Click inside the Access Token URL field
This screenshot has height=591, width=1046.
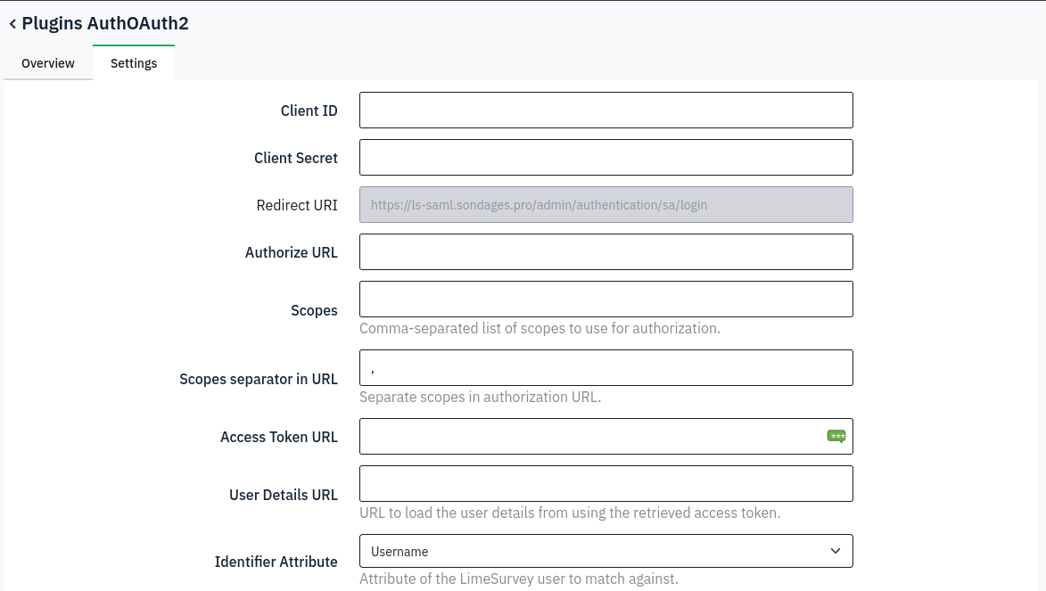(589, 436)
